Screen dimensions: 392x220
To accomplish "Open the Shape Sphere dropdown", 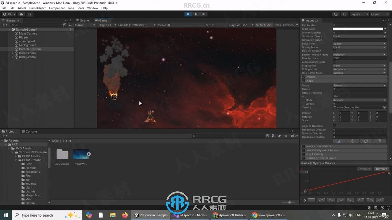I will coord(360,86).
